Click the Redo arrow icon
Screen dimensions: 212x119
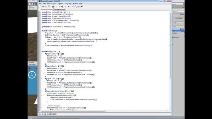tap(72, 7)
